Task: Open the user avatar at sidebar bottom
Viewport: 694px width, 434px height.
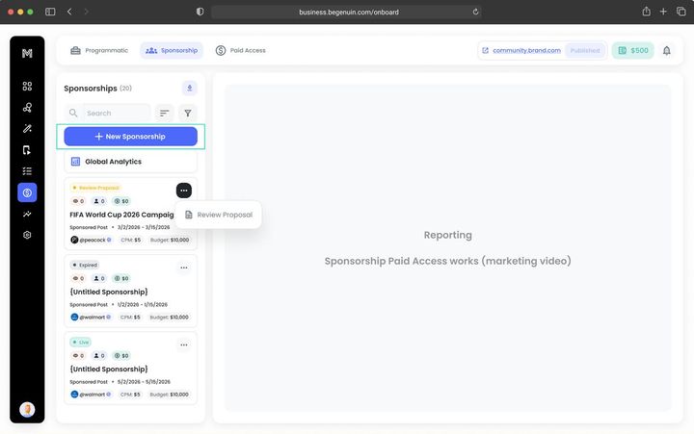Action: pyautogui.click(x=27, y=410)
